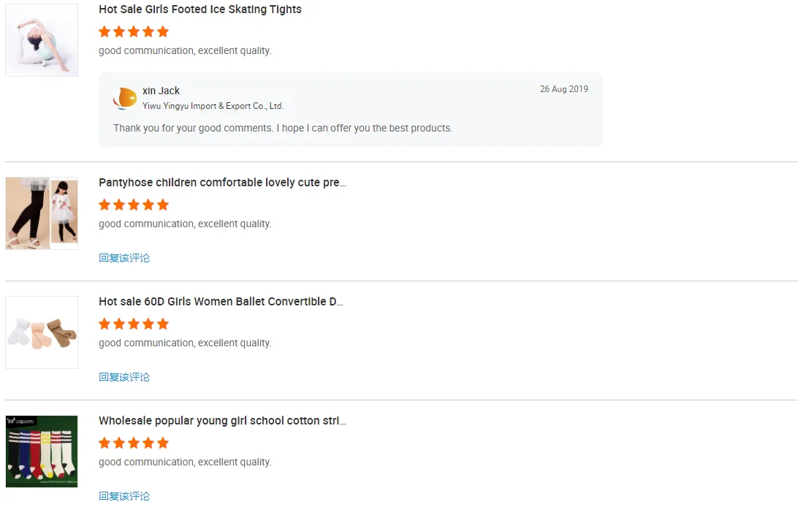Click the star rating for Ballet Convertible tights
Image resolution: width=798 pixels, height=510 pixels.
[134, 324]
